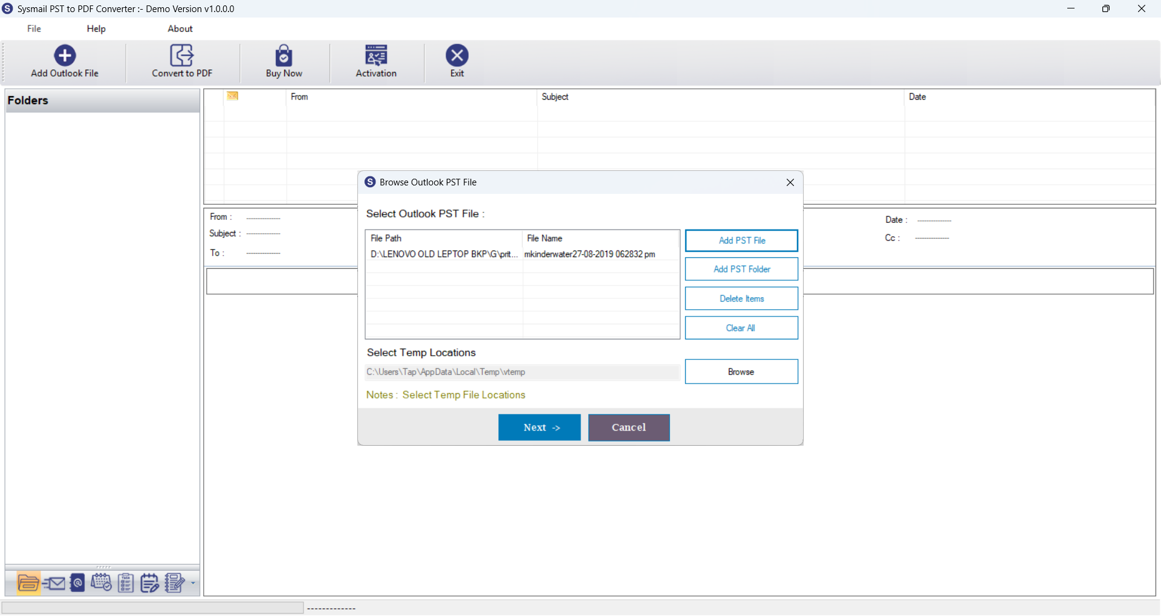The height and width of the screenshot is (616, 1161).
Task: Click the Add Outlook File toolbar icon
Action: [x=65, y=56]
